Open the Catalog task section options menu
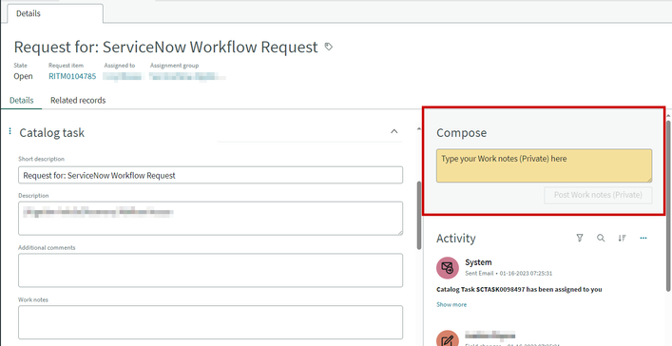The image size is (672, 346). [10, 131]
